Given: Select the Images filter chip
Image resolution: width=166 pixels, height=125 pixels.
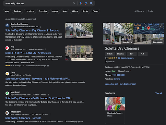Looking at the screenshot, I should pyautogui.click(x=54, y=11).
